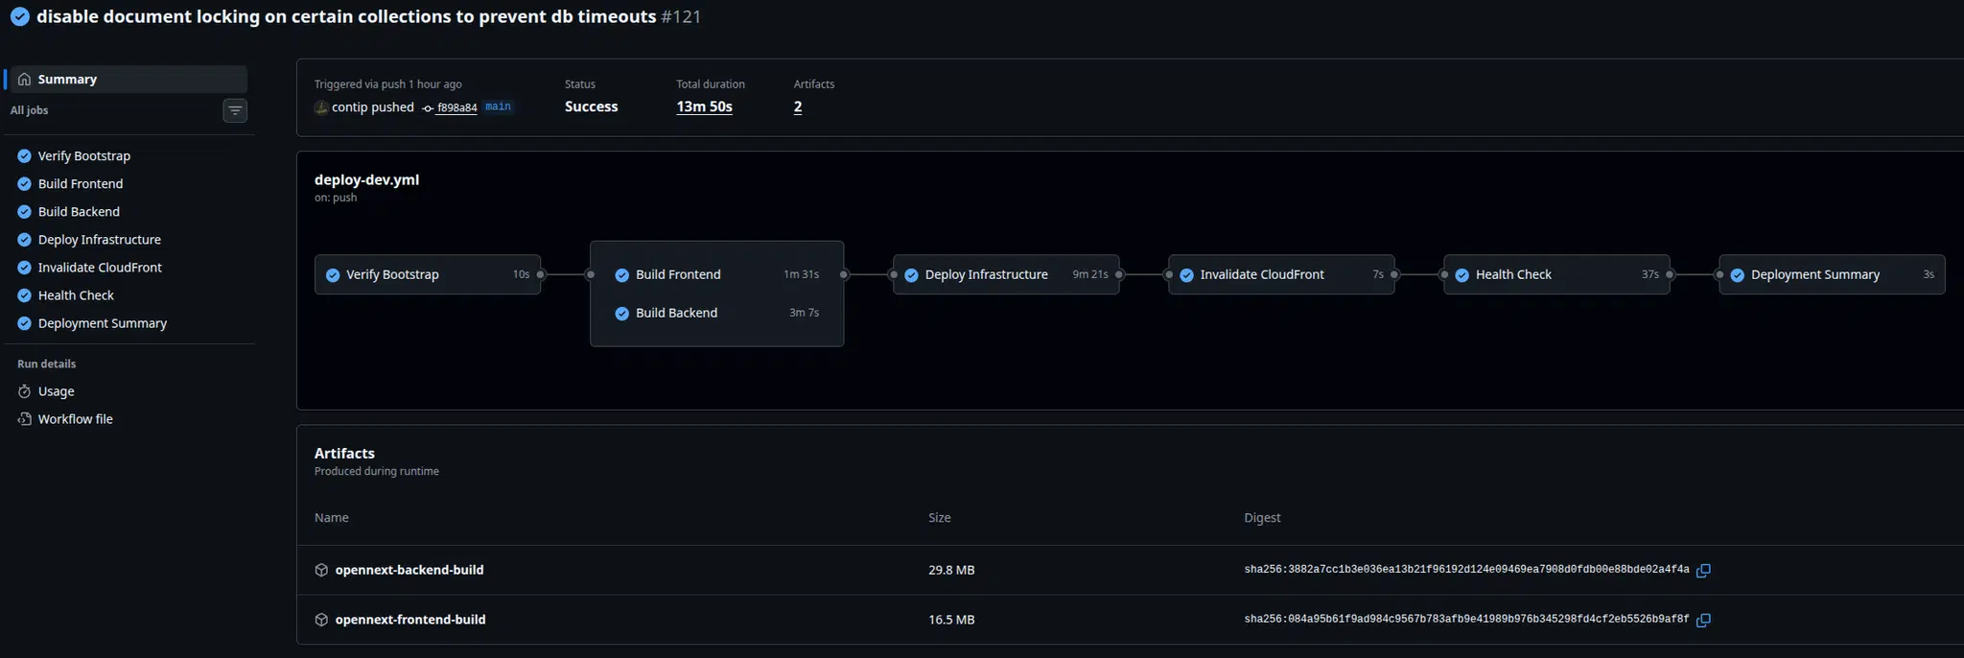This screenshot has width=1964, height=658.
Task: Click the Workflow file icon
Action: 25,419
